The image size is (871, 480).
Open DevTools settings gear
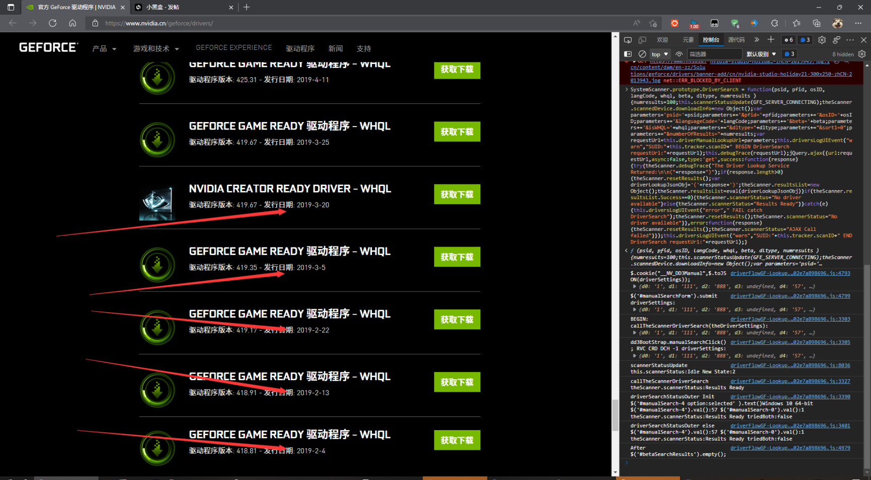pos(822,40)
